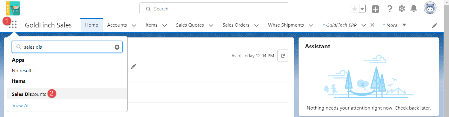Open the global actions plus icon

pyautogui.click(x=375, y=9)
